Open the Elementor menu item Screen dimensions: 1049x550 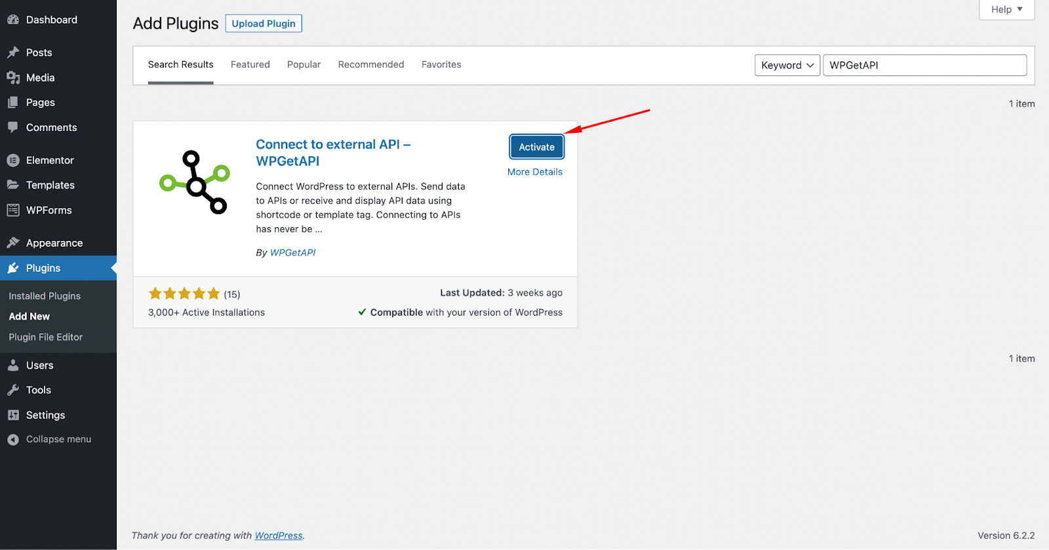coord(58,160)
